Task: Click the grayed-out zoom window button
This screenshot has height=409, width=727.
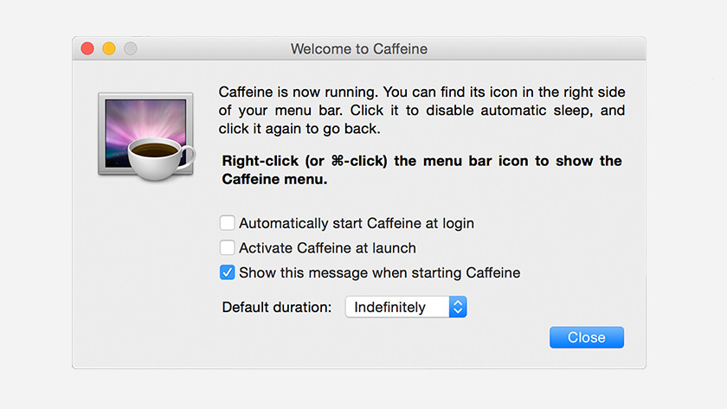Action: click(x=131, y=48)
